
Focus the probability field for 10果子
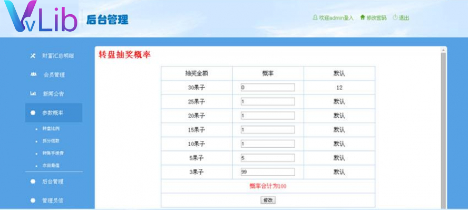268,144
